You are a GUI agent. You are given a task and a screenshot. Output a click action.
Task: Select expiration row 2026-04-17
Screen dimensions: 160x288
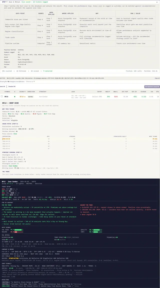80,144
